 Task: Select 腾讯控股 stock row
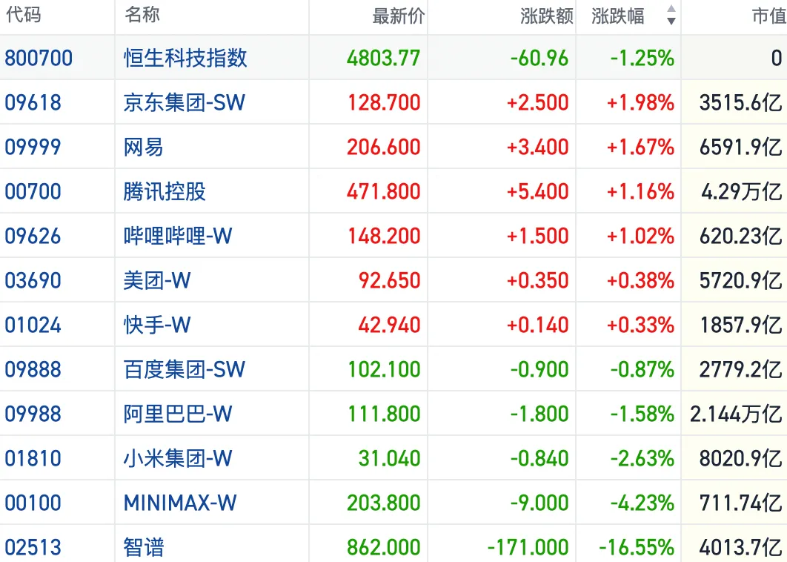pyautogui.click(x=393, y=191)
